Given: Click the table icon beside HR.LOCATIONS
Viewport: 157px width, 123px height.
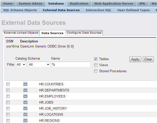Looking at the screenshot, I should pyautogui.click(x=25, y=114).
